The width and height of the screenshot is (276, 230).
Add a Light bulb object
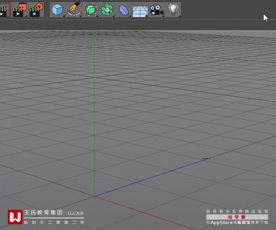[173, 10]
